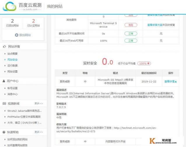Click the date 2019-11-22 cell
186x147 pixels.
149,82
